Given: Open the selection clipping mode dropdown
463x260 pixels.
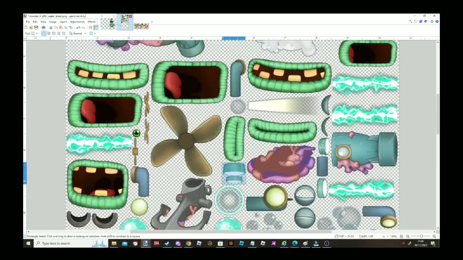Looking at the screenshot, I should pyautogui.click(x=92, y=34).
